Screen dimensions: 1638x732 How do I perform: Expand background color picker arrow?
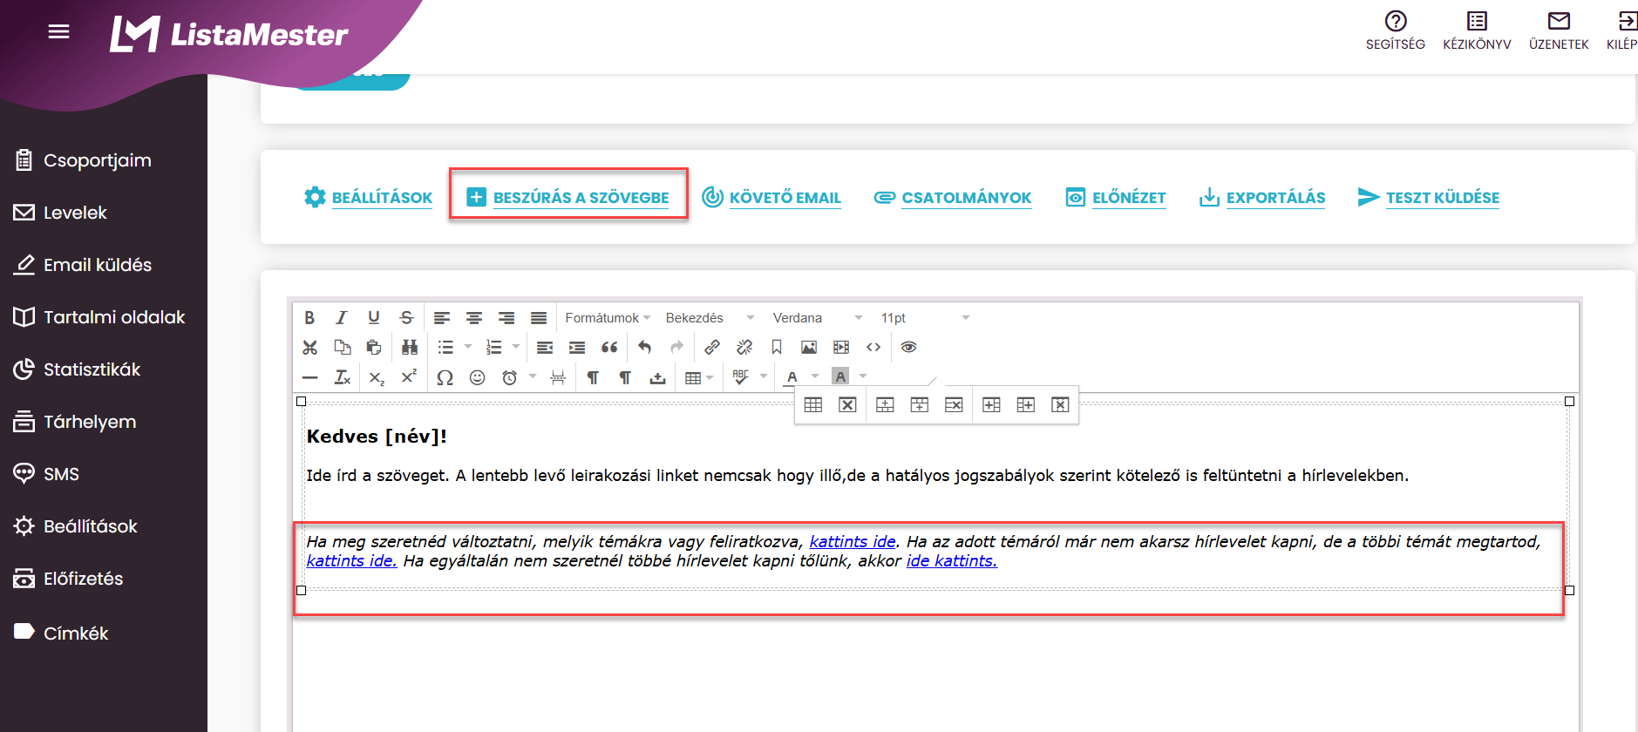tap(863, 376)
